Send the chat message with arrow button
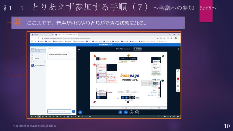The width and height of the screenshot is (233, 131). pos(74,112)
